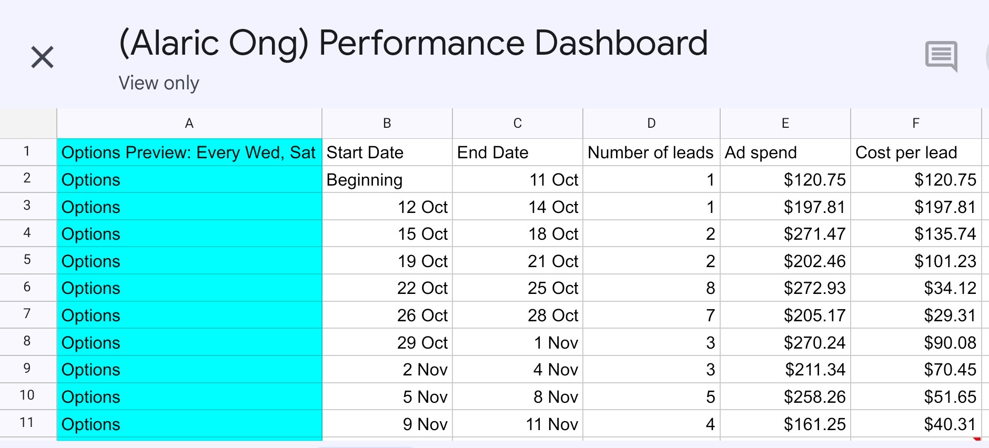
Task: Select the 'Options Preview: Every Wed, Sat' cell
Action: (189, 152)
